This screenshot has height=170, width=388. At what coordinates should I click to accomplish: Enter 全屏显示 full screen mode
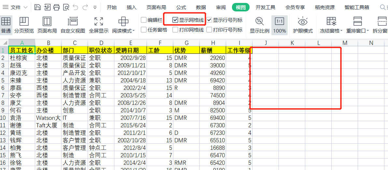99,25
